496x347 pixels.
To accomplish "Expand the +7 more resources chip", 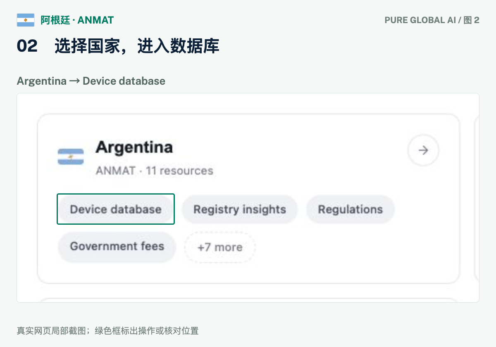I will [x=220, y=247].
